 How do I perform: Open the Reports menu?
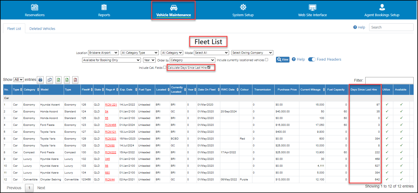pos(104,10)
